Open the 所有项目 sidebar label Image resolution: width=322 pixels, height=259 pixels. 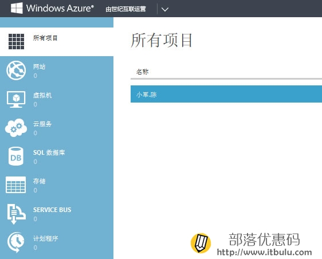(45, 38)
